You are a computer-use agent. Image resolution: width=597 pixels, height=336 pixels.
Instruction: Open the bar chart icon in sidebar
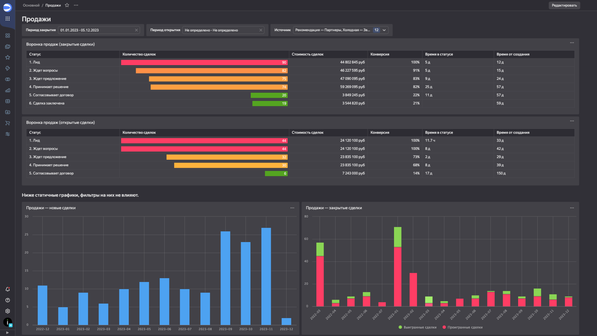[x=8, y=90]
